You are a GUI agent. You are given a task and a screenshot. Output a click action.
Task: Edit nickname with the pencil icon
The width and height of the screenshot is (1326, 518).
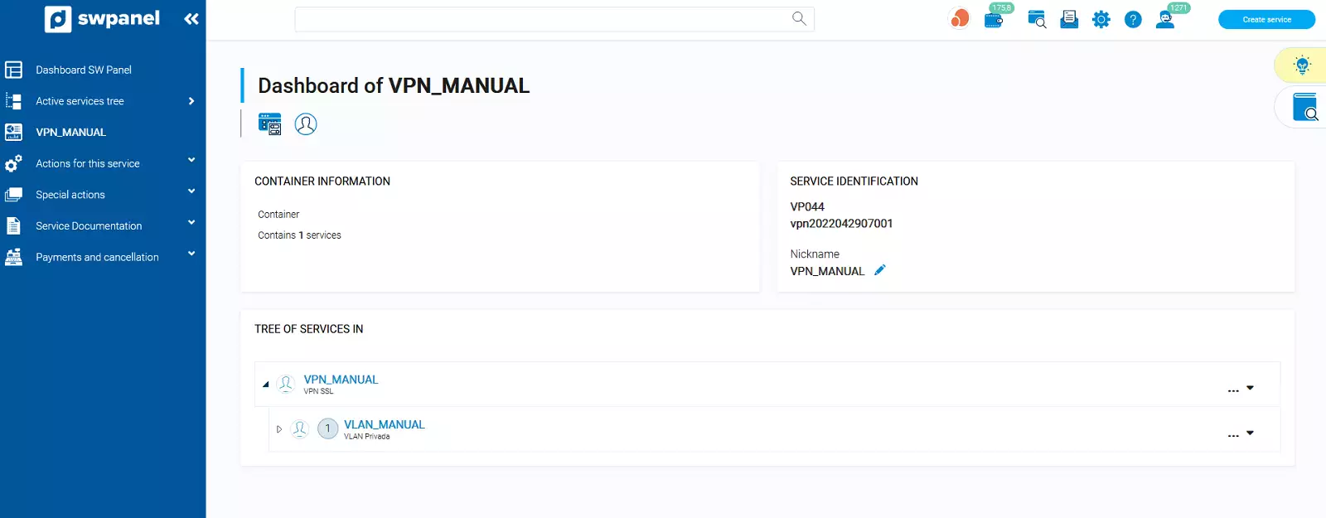pos(880,270)
